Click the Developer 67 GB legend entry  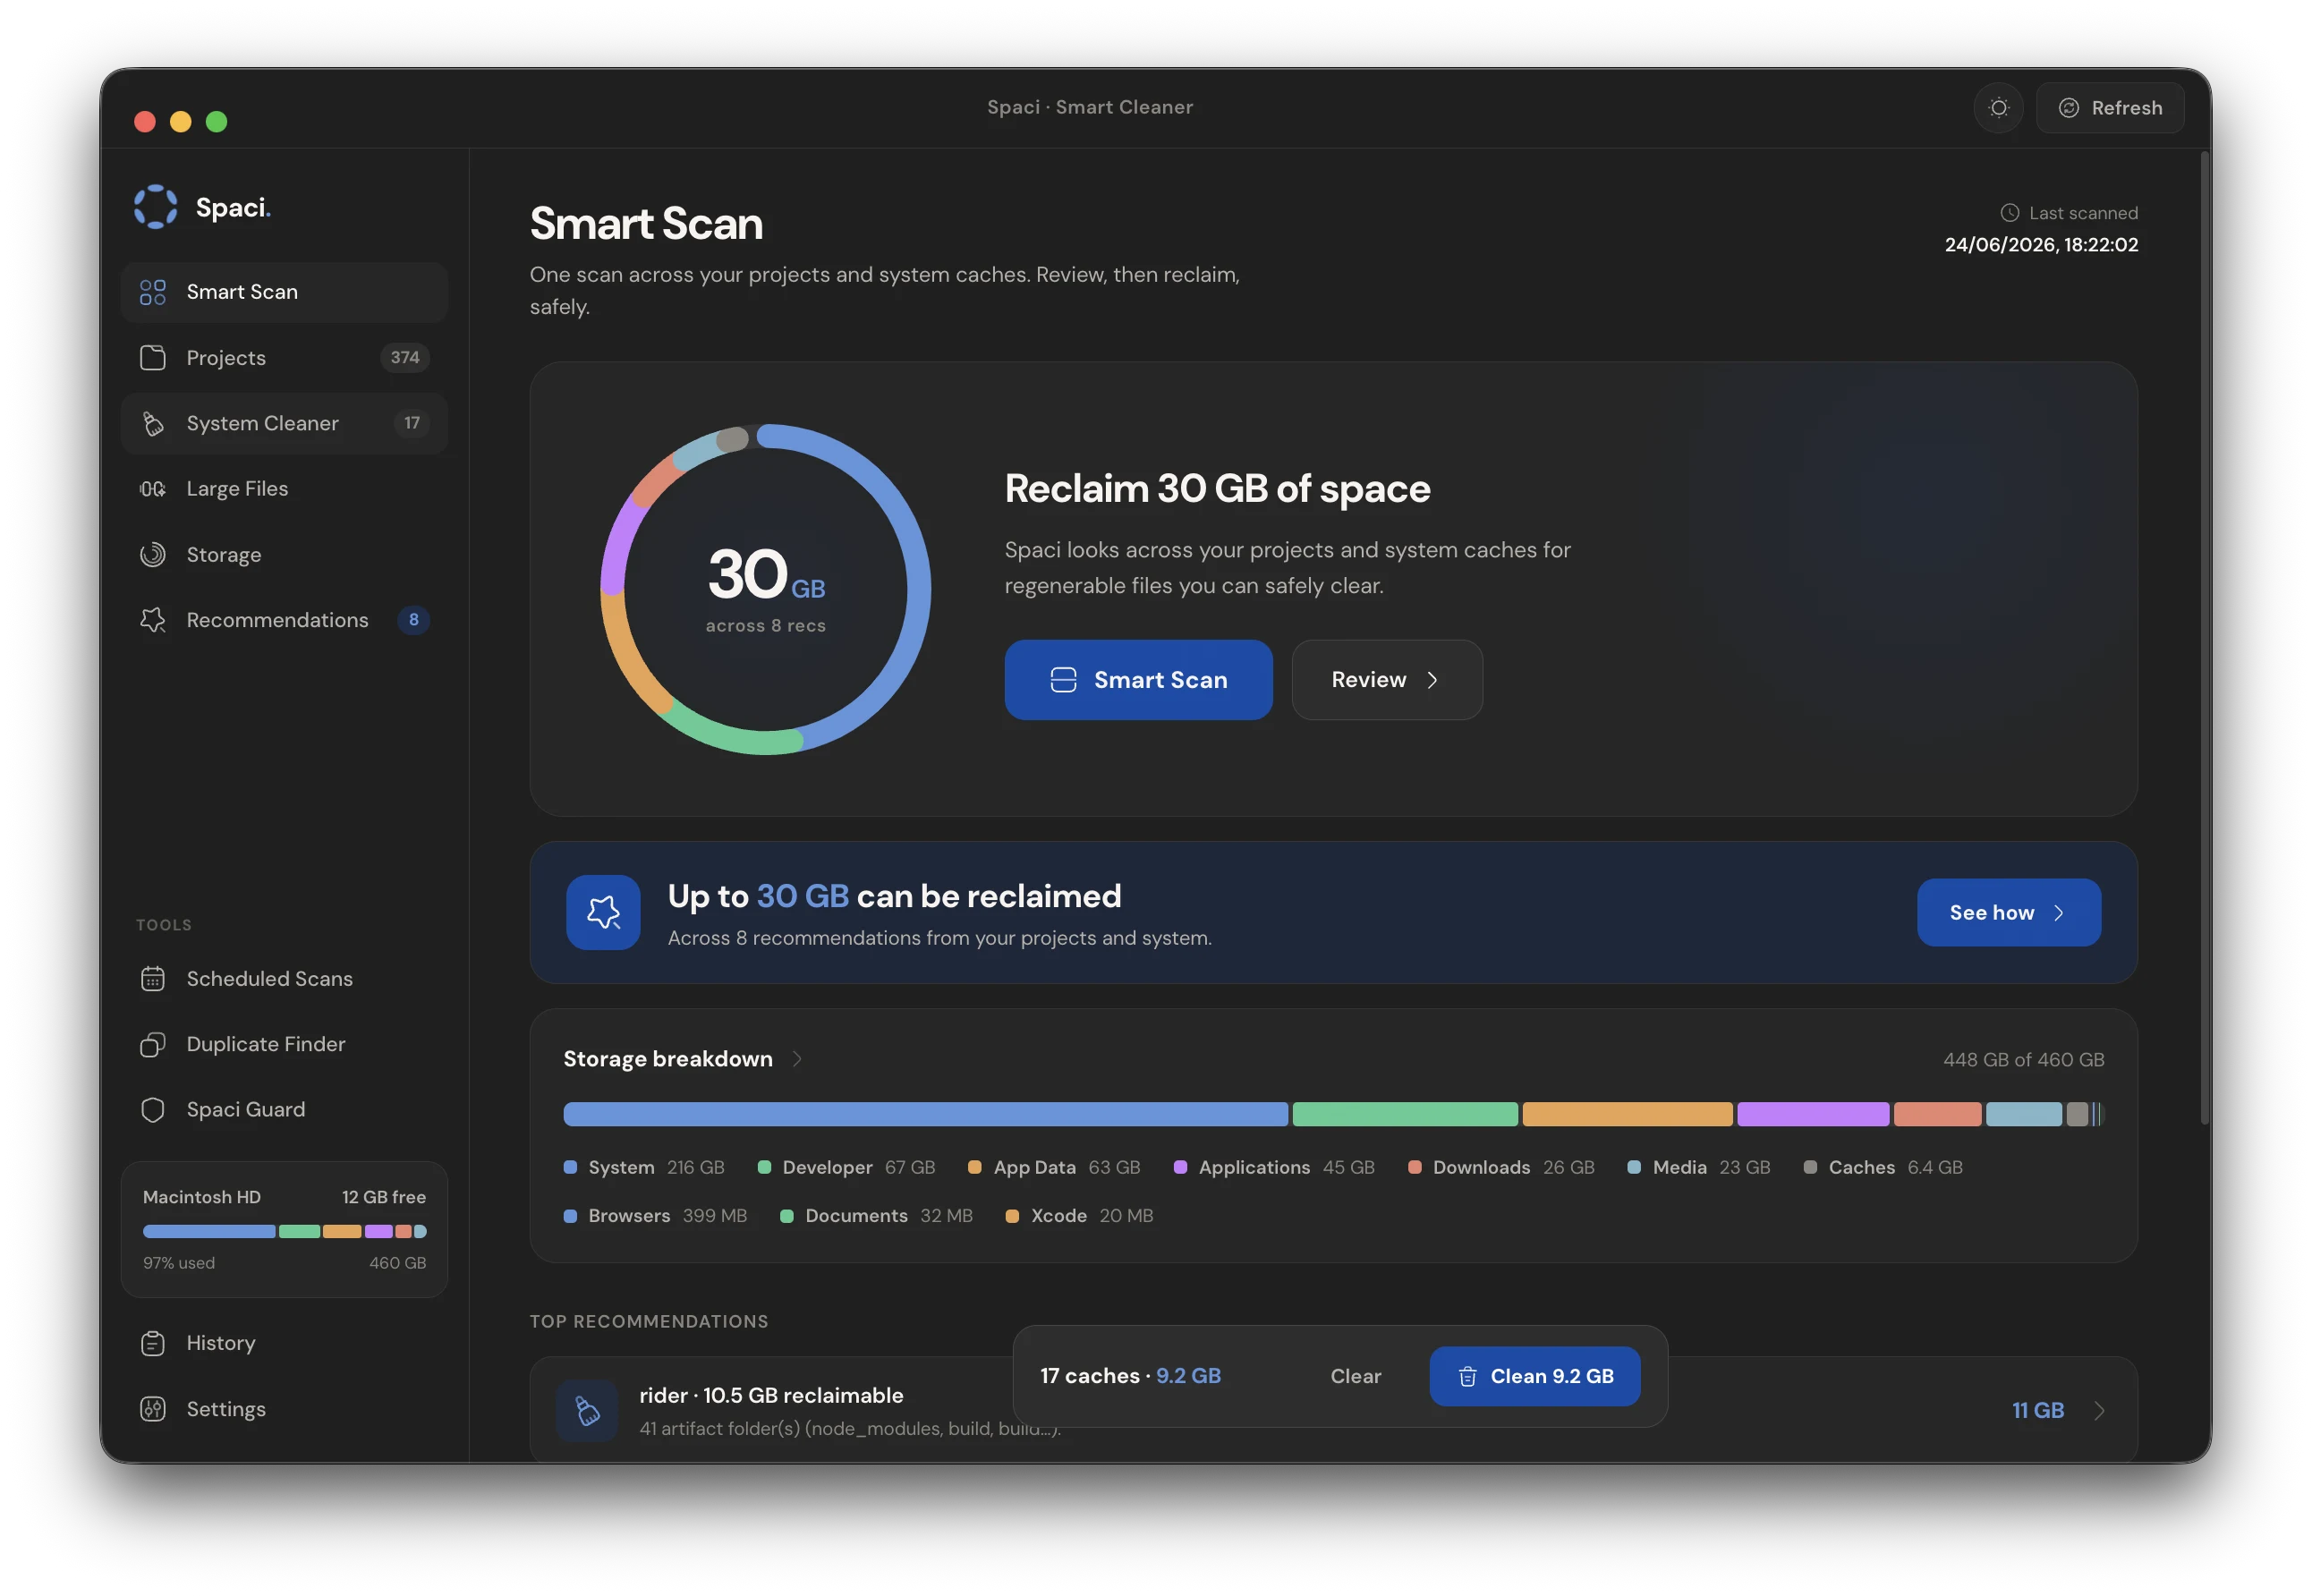[x=846, y=1168]
